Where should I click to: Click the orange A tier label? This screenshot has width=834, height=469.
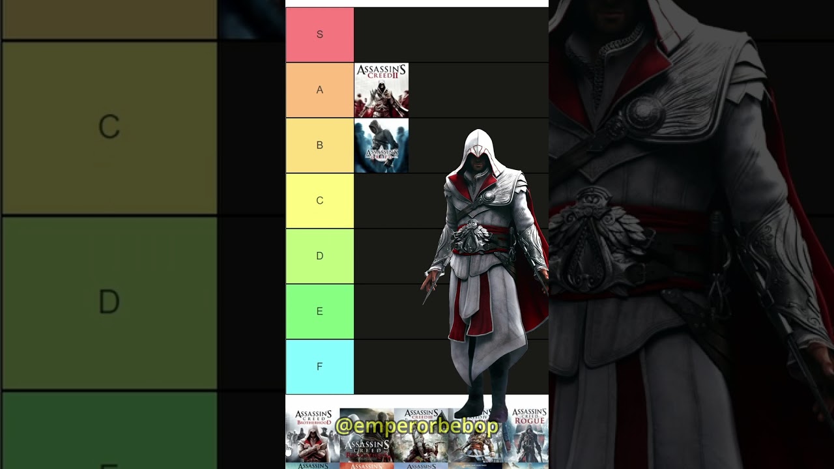click(319, 90)
